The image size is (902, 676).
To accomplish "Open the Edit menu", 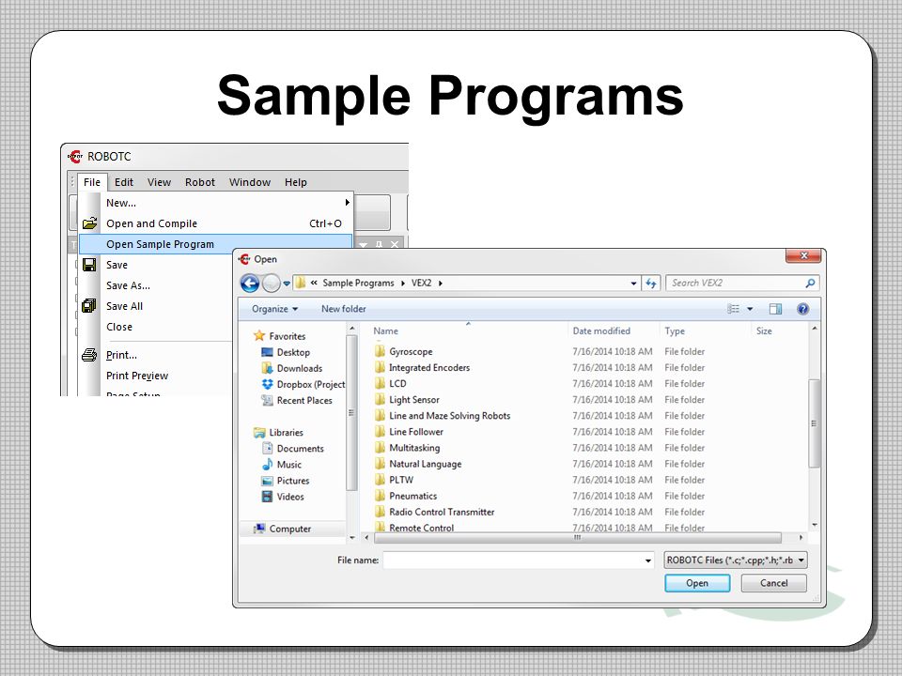I will [x=124, y=182].
